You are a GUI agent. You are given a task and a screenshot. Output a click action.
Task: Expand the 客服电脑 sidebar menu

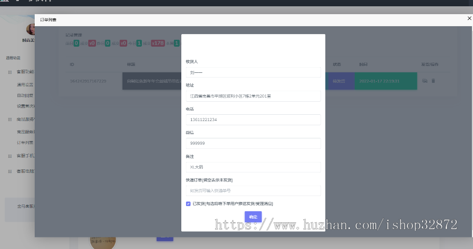[26, 171]
